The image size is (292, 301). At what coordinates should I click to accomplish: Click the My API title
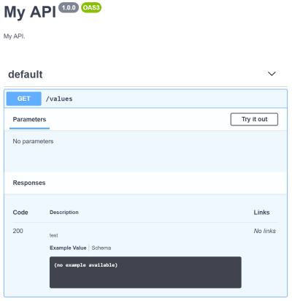tap(30, 12)
